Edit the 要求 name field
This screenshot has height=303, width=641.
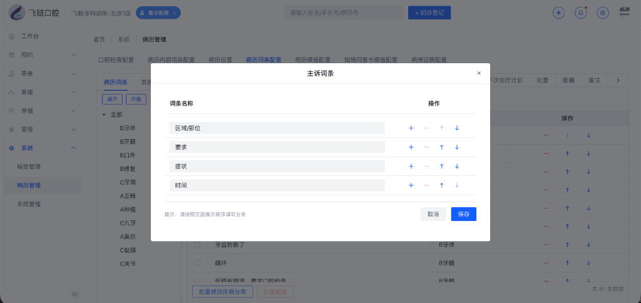tap(277, 147)
